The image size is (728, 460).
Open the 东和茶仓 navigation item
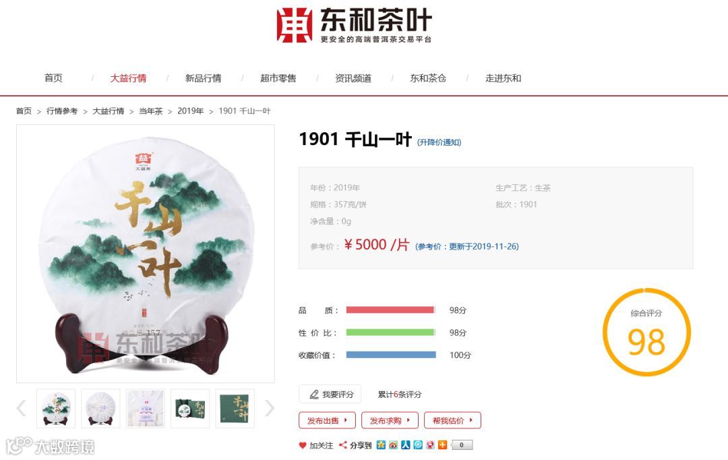(427, 78)
